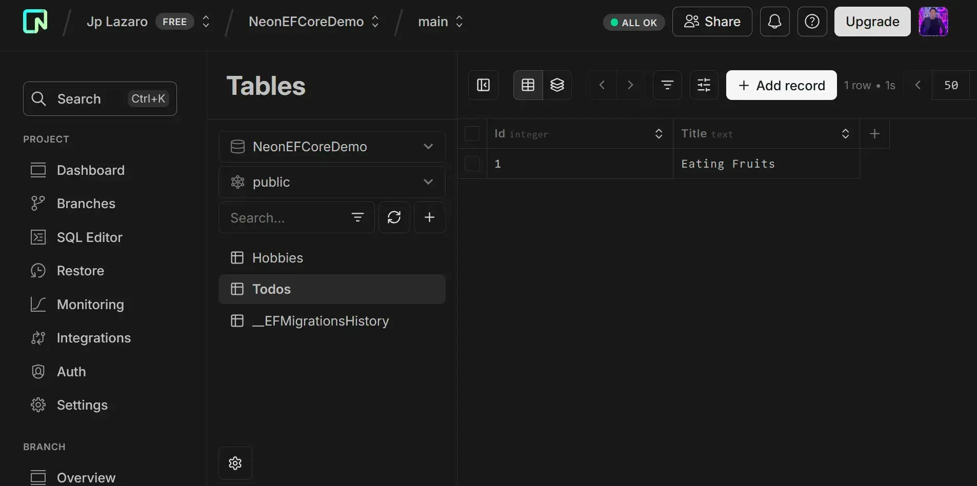Open the help question mark menu

pyautogui.click(x=812, y=22)
